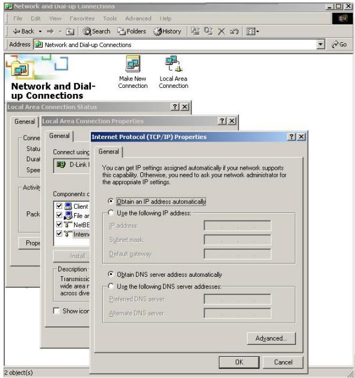
Task: Show the Folders pane from toolbar
Action: (x=132, y=31)
